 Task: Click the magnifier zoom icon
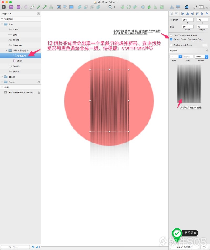coord(110,7)
